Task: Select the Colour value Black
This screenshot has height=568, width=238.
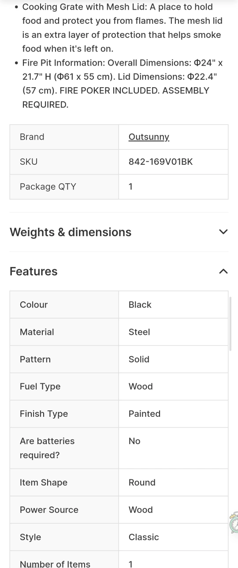Action: click(140, 304)
